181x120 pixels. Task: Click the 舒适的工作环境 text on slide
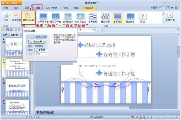pos(119,73)
